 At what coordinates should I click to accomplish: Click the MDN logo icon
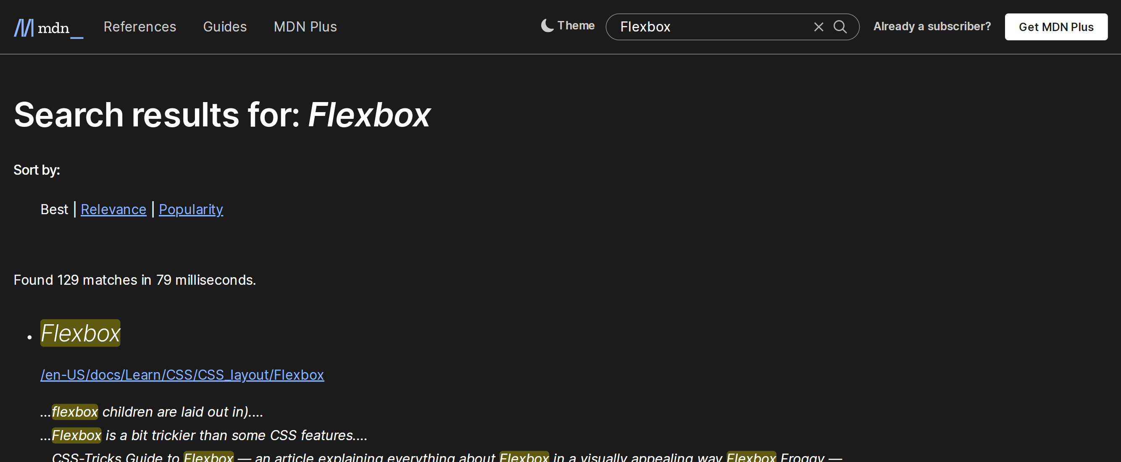tap(24, 28)
